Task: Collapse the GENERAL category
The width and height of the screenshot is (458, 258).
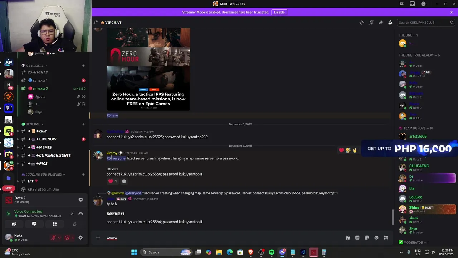Action: pyautogui.click(x=33, y=124)
